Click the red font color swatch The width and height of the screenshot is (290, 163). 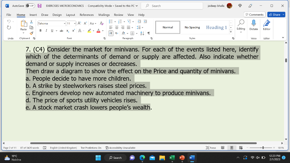98,31
